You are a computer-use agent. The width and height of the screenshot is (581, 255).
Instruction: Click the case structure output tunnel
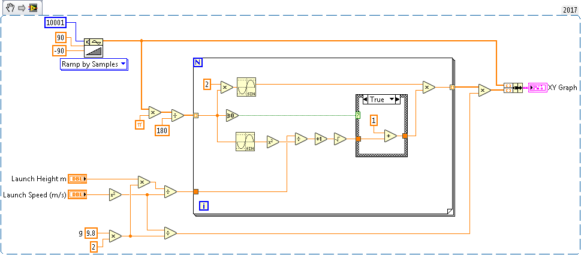405,136
